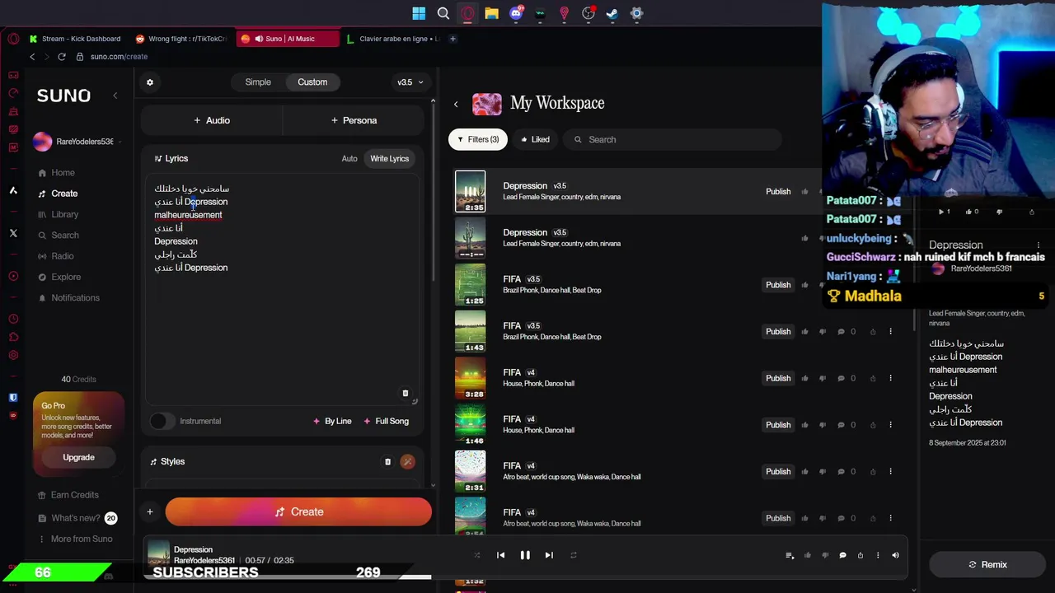1055x593 pixels.
Task: Expand the RareYodelers536 account menu
Action: pos(78,142)
